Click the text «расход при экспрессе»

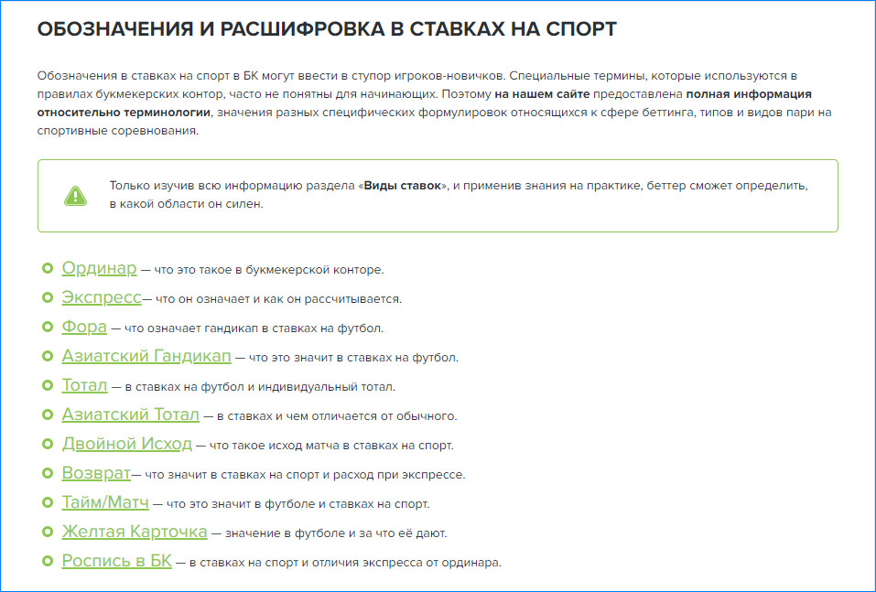point(398,475)
